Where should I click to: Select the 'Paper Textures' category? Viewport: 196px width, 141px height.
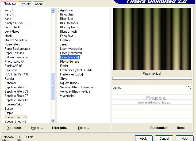coord(14,53)
